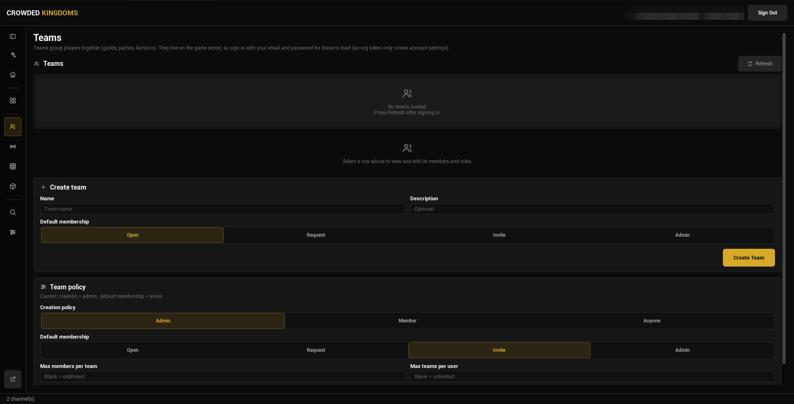Click the Crowded Kingdoms logo

[42, 13]
